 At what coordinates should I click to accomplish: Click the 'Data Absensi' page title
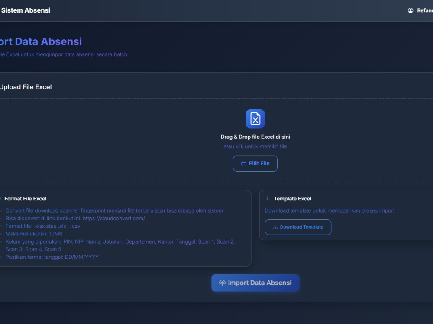(x=41, y=41)
